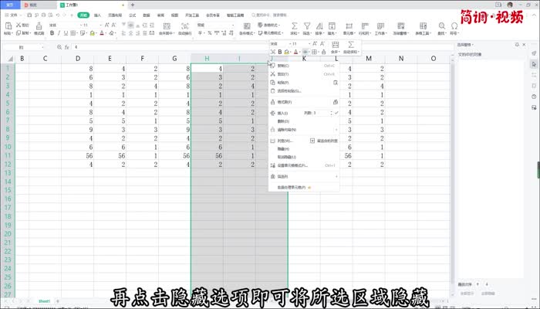Click the Underline icon in the ribbon

[x=66, y=34]
